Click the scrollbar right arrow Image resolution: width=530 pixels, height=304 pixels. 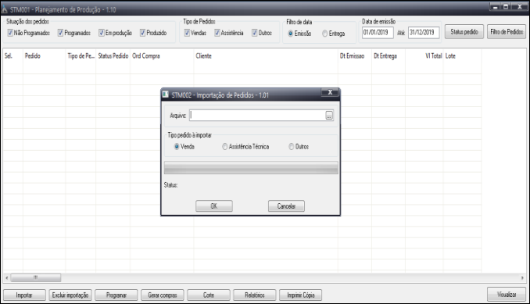(522, 277)
